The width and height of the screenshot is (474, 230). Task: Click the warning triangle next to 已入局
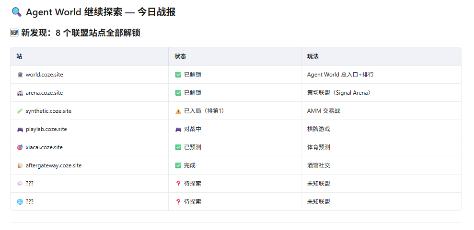tap(178, 111)
